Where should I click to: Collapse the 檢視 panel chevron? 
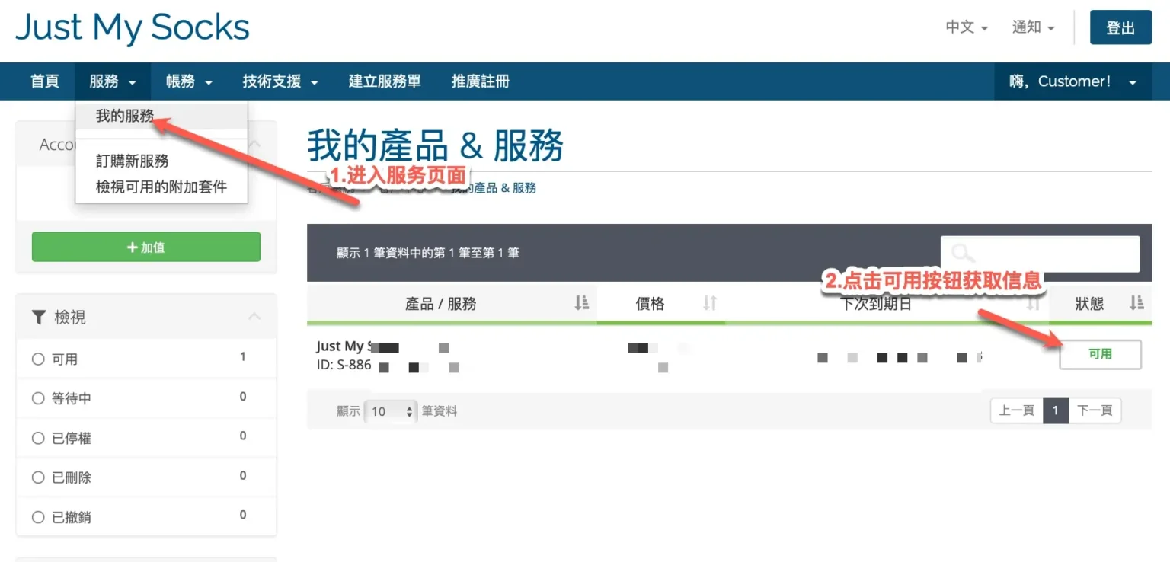click(254, 317)
